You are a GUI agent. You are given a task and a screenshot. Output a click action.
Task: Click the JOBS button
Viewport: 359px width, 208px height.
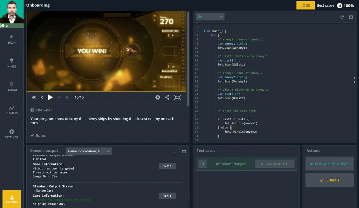[x=305, y=5]
